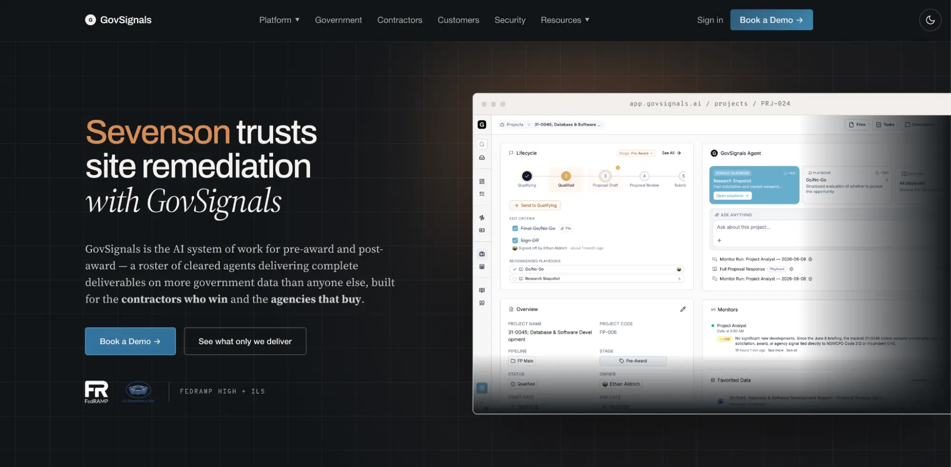Click the pencil edit icon in Overview
The width and height of the screenshot is (951, 467).
point(683,309)
